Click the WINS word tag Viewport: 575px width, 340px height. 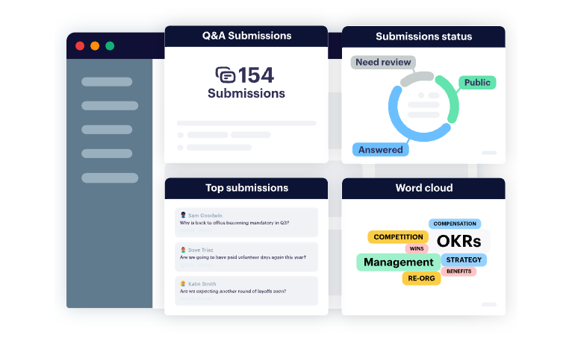tap(417, 248)
